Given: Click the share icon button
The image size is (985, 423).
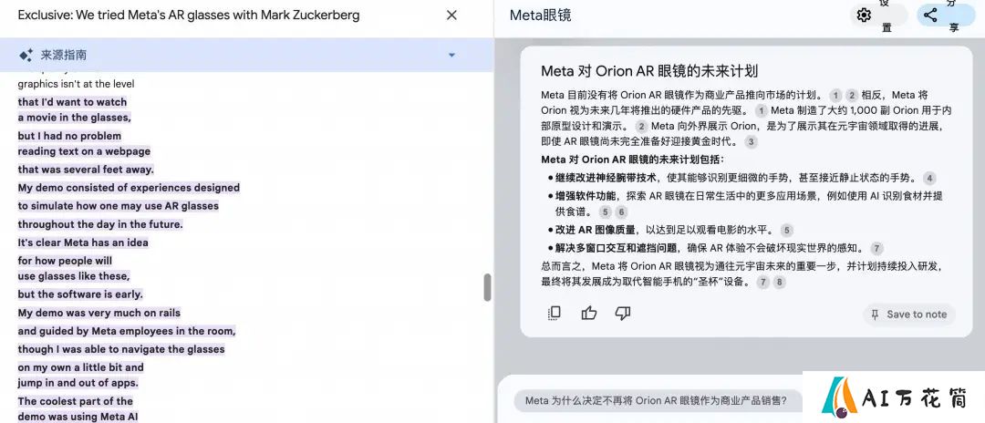Looking at the screenshot, I should tap(930, 15).
